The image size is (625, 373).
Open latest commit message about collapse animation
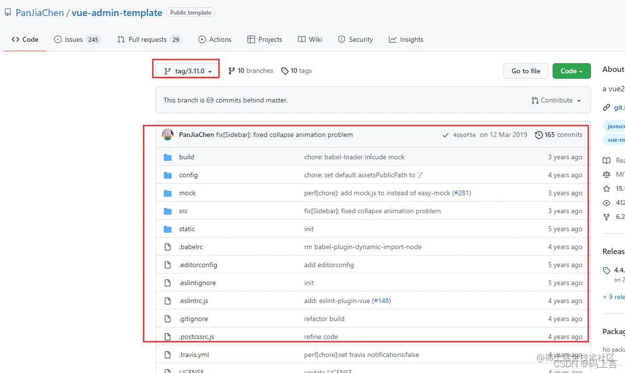[x=284, y=135]
